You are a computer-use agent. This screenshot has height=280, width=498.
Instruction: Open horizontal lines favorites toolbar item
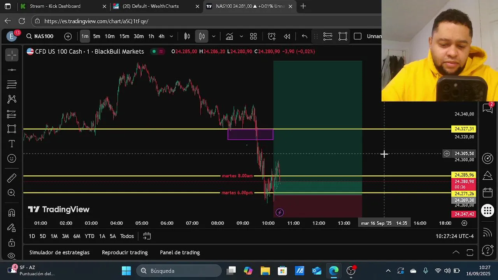(x=328, y=36)
